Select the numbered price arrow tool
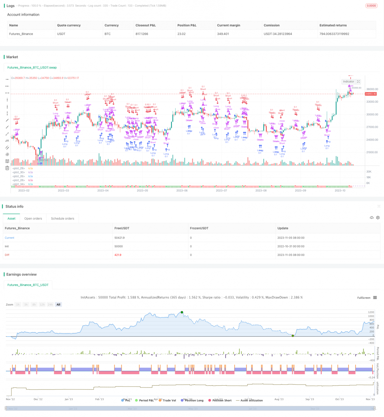This screenshot has height=417, width=384. [x=7, y=140]
